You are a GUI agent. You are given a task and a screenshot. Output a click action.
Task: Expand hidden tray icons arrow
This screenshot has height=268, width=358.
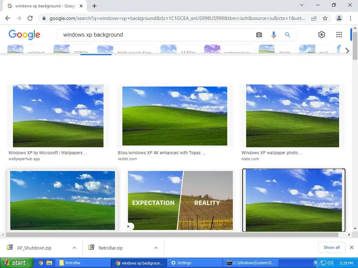pos(316,263)
